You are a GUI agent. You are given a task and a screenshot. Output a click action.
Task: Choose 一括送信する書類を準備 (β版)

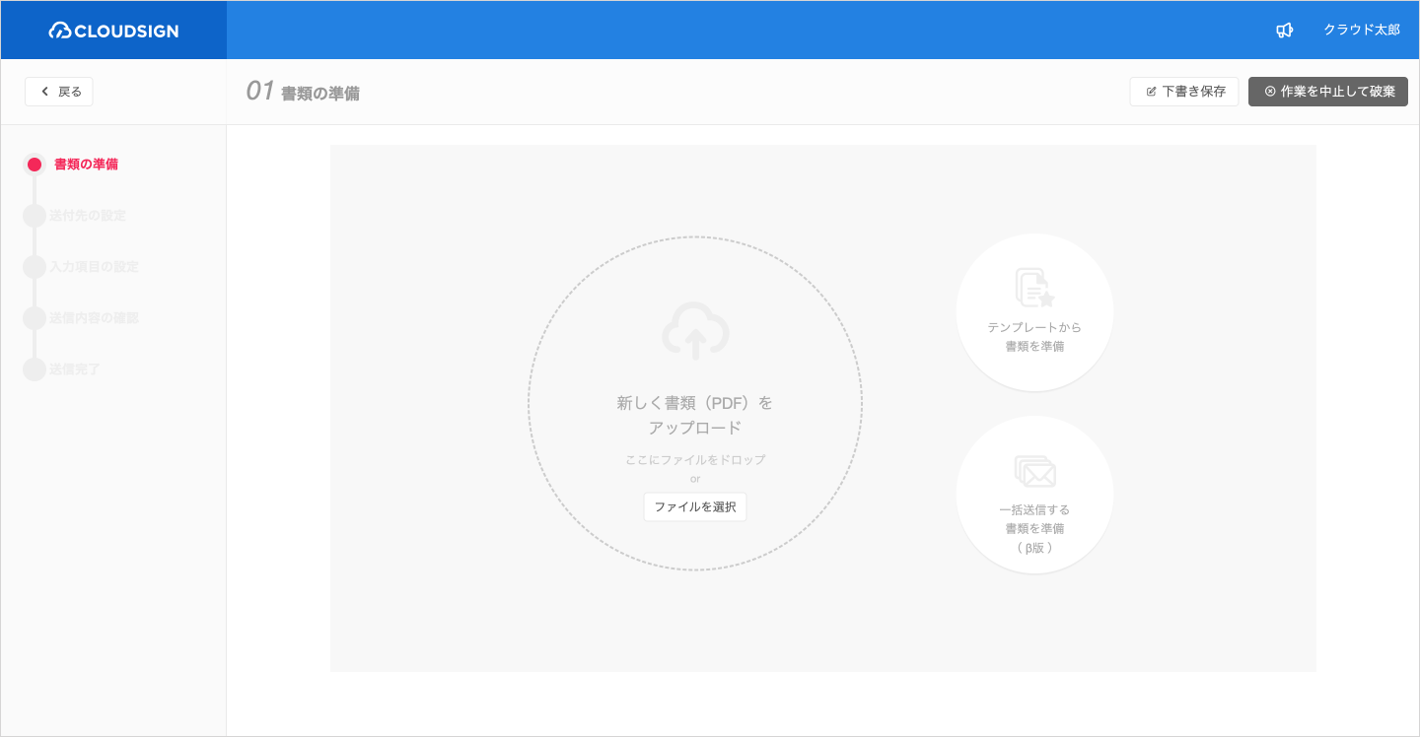point(1034,495)
